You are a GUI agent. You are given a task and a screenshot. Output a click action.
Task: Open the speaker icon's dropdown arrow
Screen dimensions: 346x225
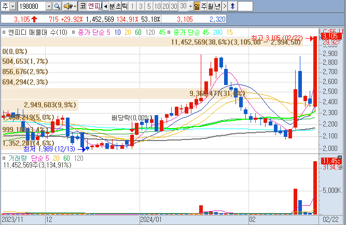click(75, 6)
